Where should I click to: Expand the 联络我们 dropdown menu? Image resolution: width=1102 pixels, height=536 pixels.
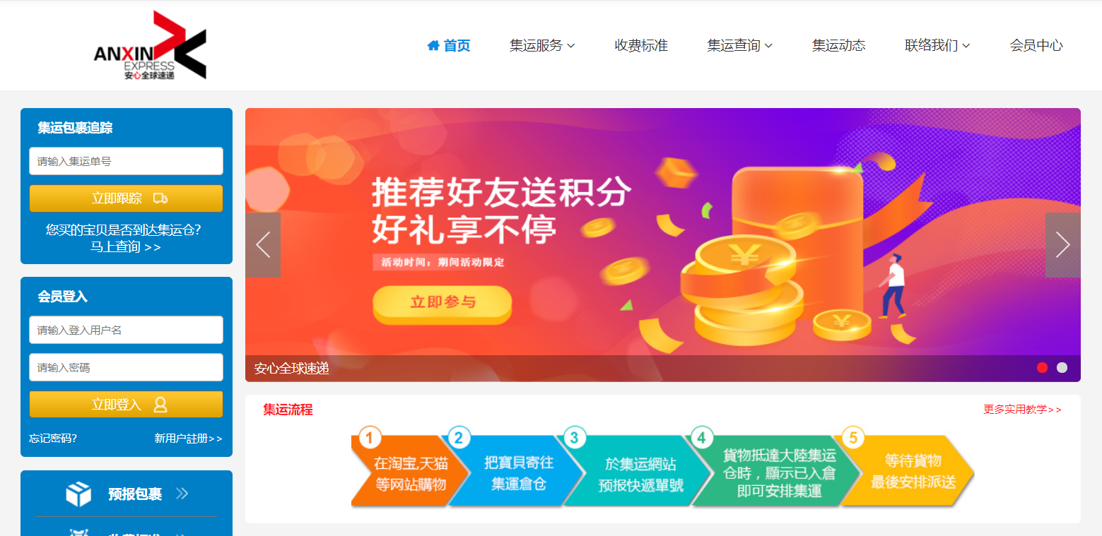pyautogui.click(x=937, y=45)
